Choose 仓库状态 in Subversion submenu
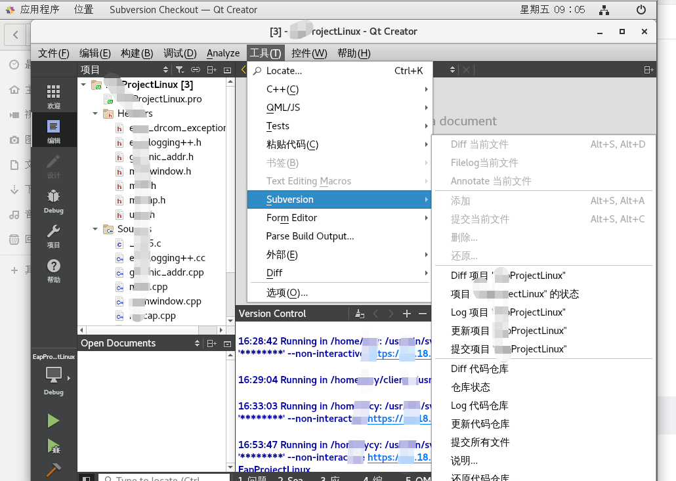This screenshot has height=481, width=676. click(x=544, y=387)
